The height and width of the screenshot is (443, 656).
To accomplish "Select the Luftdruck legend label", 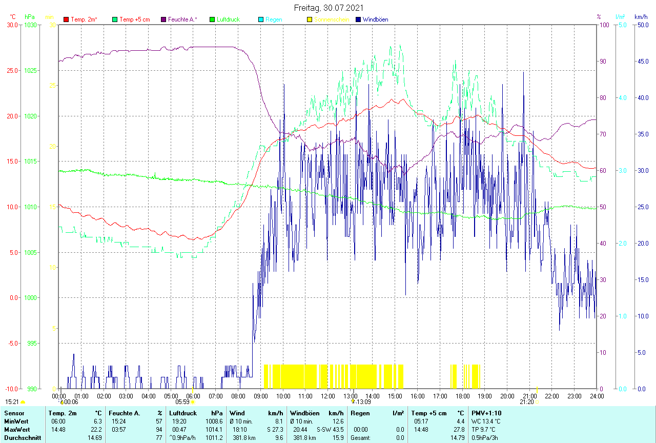I will pyautogui.click(x=228, y=19).
